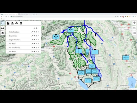The image size is (137, 103).
Task: Hide the Boundaries layer with eye icon
Action: (x=34, y=36)
